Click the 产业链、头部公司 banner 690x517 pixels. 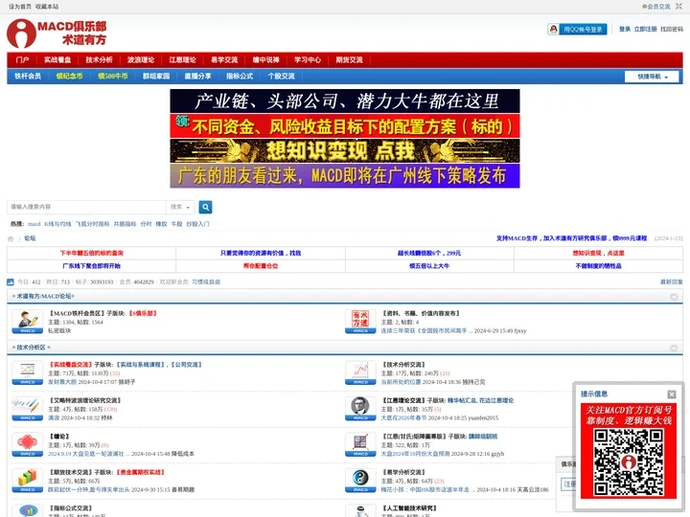click(x=345, y=101)
